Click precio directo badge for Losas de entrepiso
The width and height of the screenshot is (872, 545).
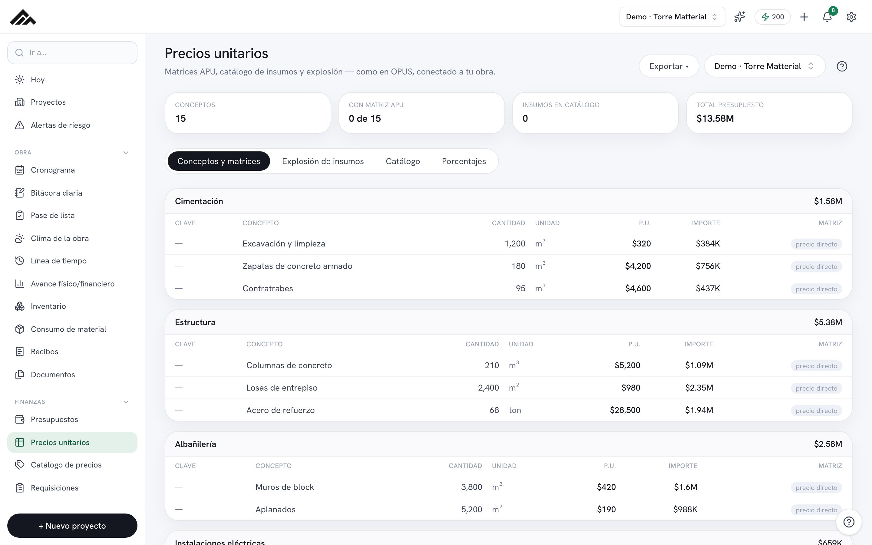click(x=816, y=388)
